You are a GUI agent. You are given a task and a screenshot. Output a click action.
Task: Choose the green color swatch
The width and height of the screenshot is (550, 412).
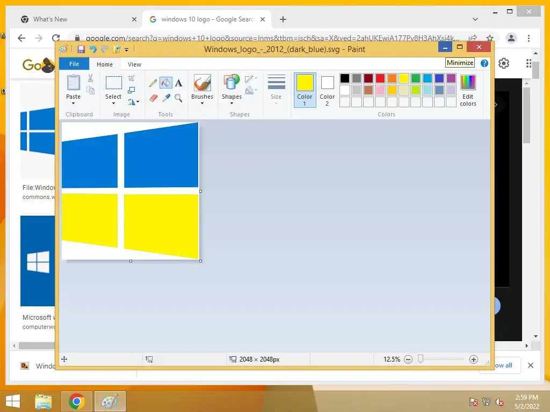(416, 78)
